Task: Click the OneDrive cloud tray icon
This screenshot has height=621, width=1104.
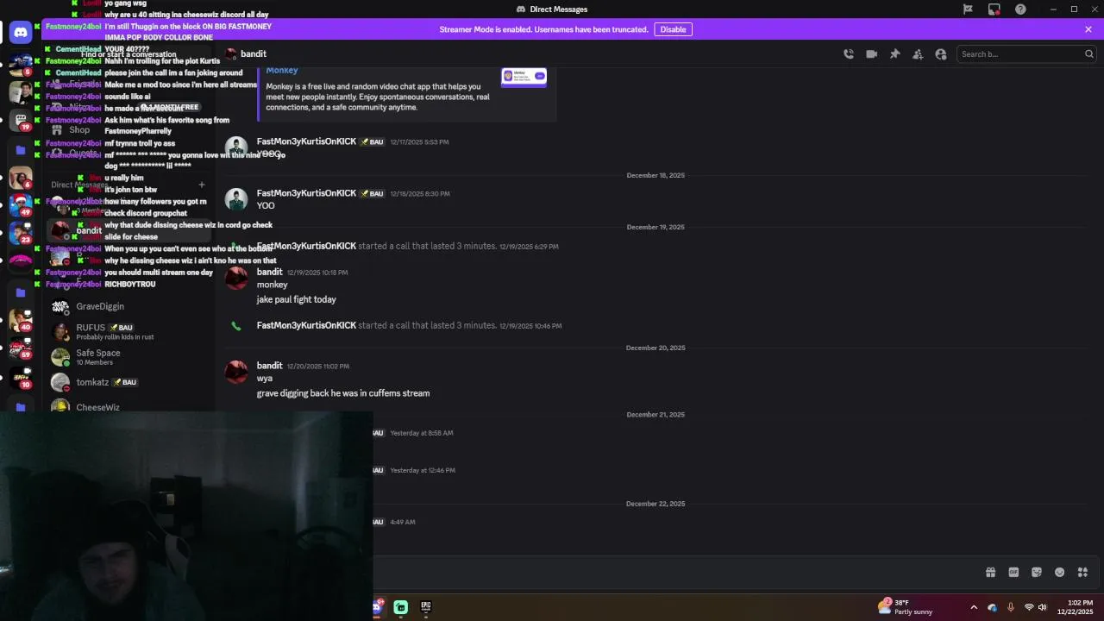Action: click(992, 607)
